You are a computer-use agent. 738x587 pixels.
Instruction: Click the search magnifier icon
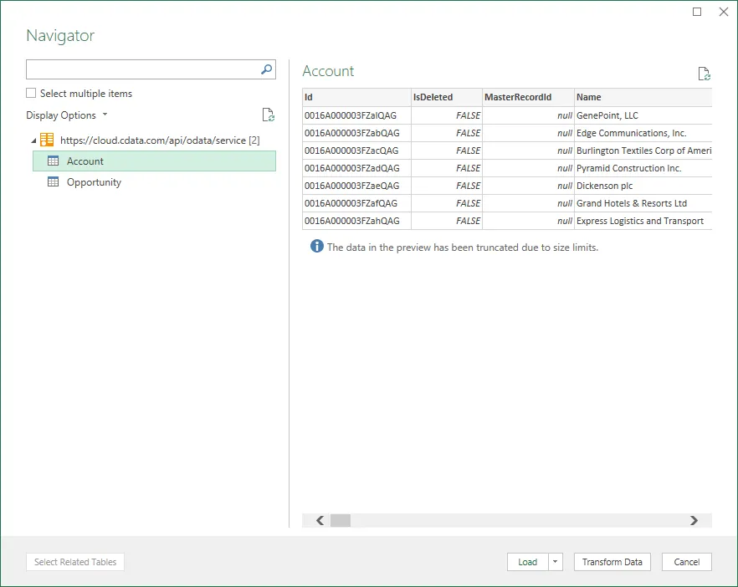[x=266, y=69]
